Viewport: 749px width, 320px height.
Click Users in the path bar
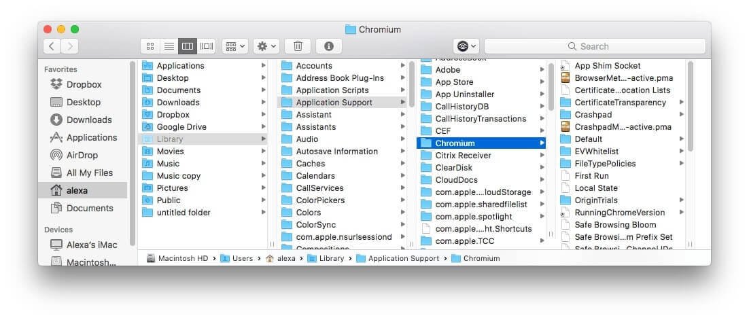tap(237, 258)
